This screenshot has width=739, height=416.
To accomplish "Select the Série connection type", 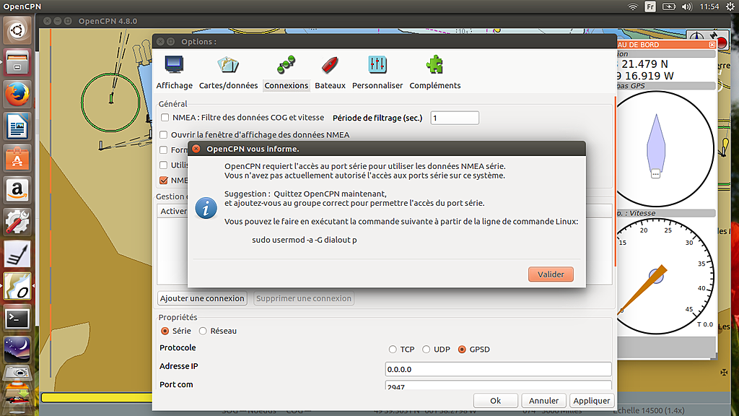I will [x=165, y=331].
